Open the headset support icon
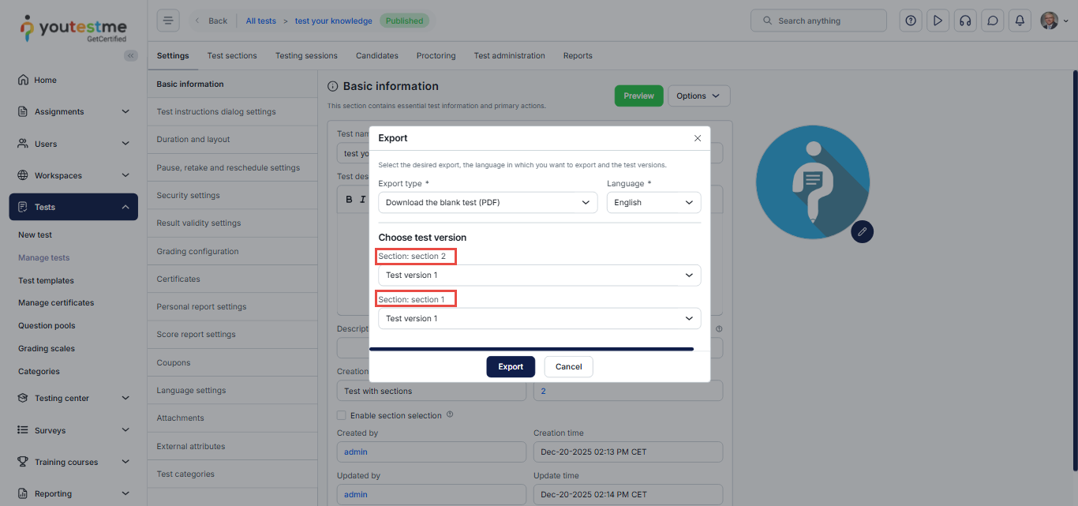This screenshot has width=1078, height=506. coord(964,21)
